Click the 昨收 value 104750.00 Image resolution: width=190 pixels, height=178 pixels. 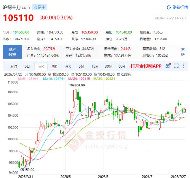point(21,39)
